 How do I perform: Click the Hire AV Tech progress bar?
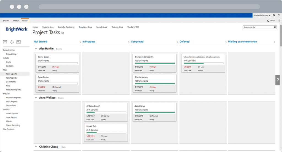click(106, 133)
